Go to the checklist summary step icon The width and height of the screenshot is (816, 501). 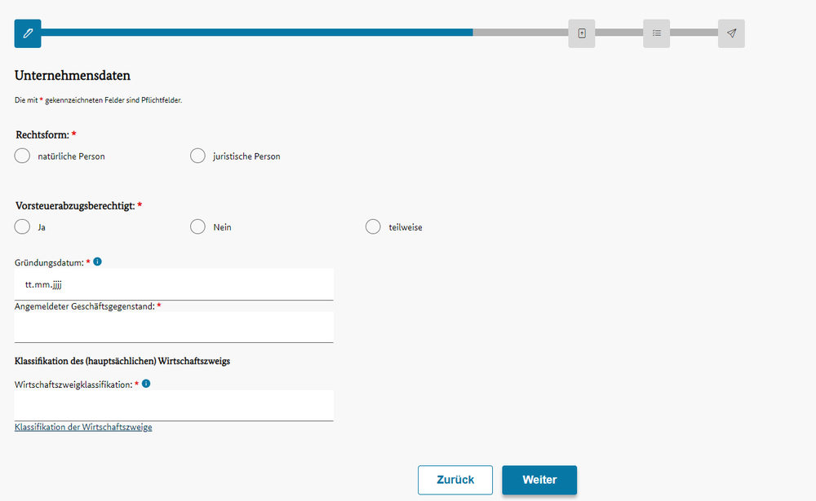point(656,33)
